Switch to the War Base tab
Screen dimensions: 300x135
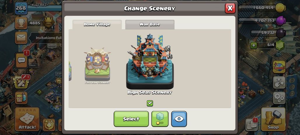[x=150, y=24]
